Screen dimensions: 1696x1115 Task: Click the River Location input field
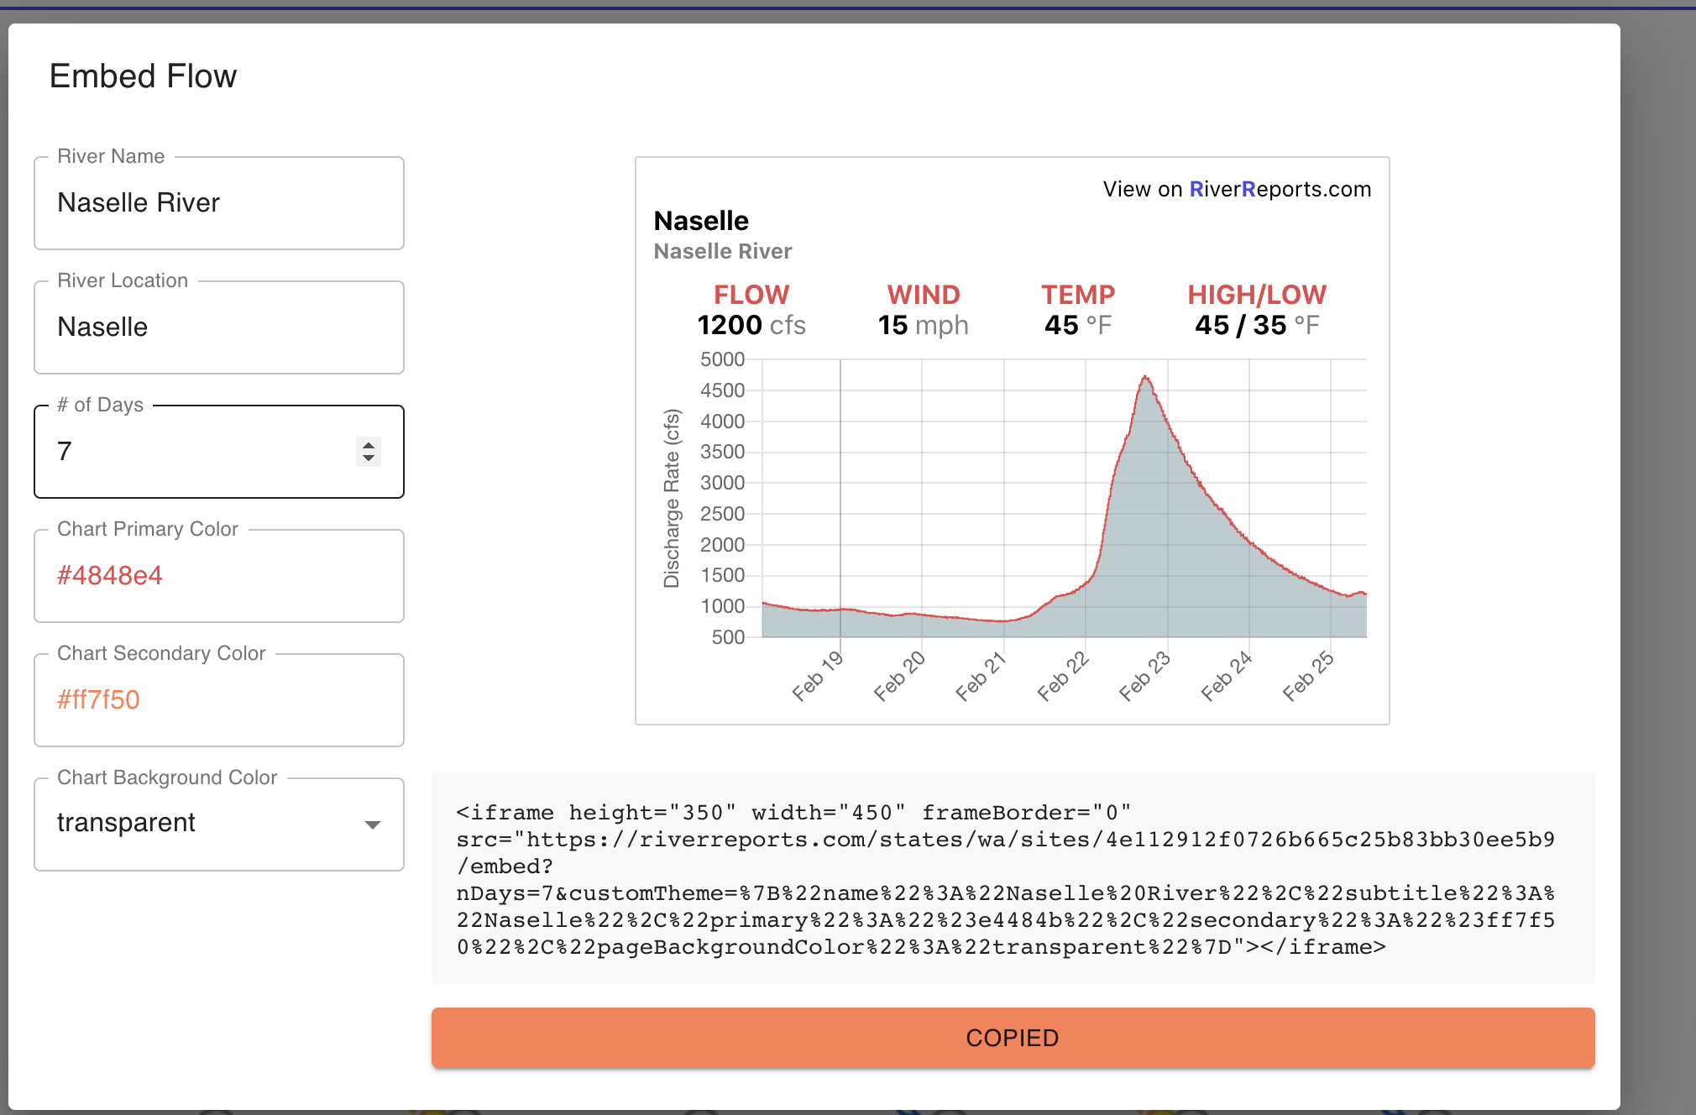(218, 327)
